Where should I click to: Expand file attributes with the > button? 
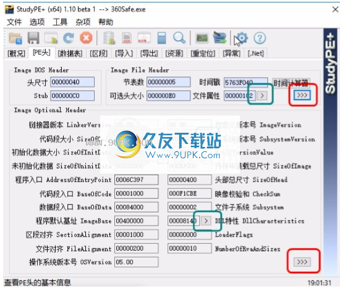pos(262,96)
